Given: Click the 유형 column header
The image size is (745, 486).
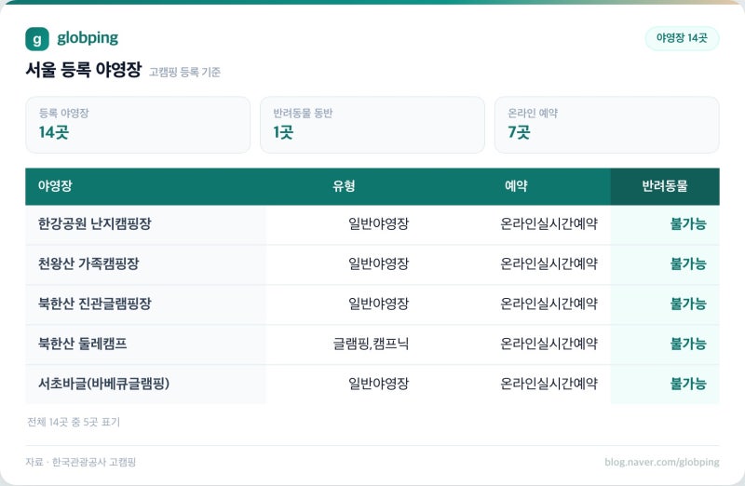Looking at the screenshot, I should tap(344, 186).
